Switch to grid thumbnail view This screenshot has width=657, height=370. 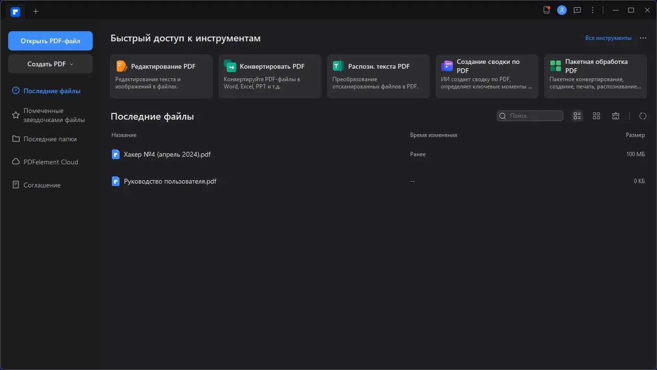pos(596,116)
